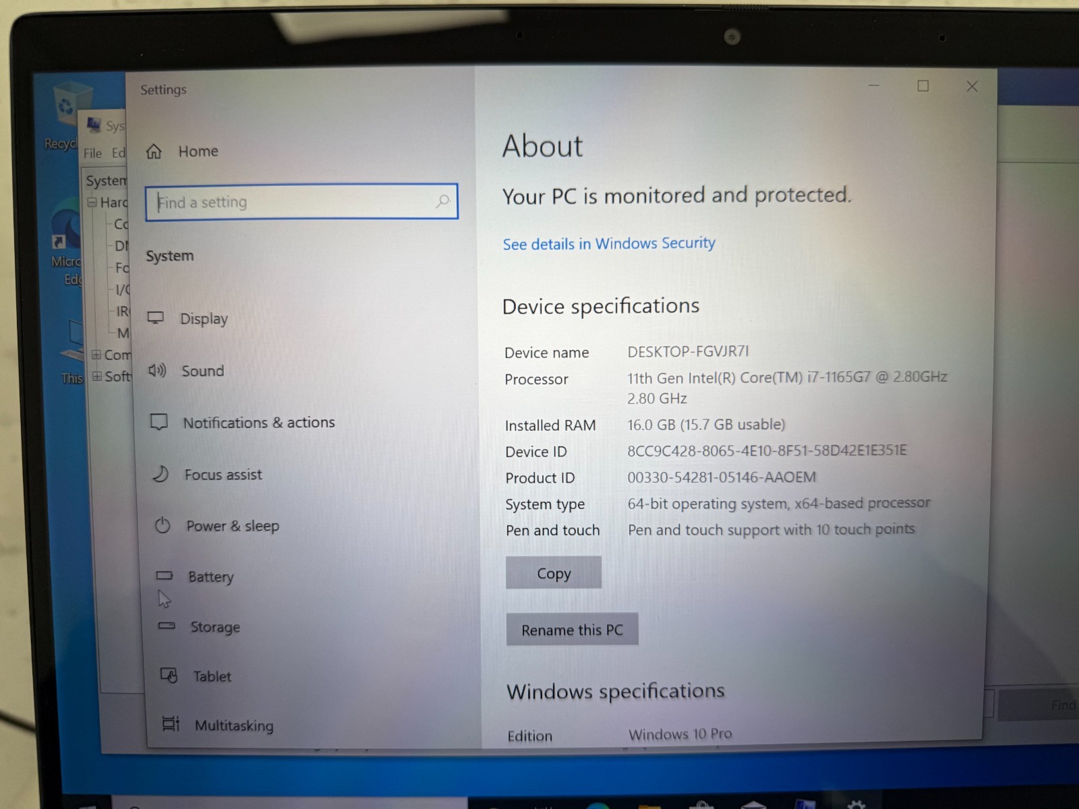Open Edit menu in System Information window

[119, 153]
